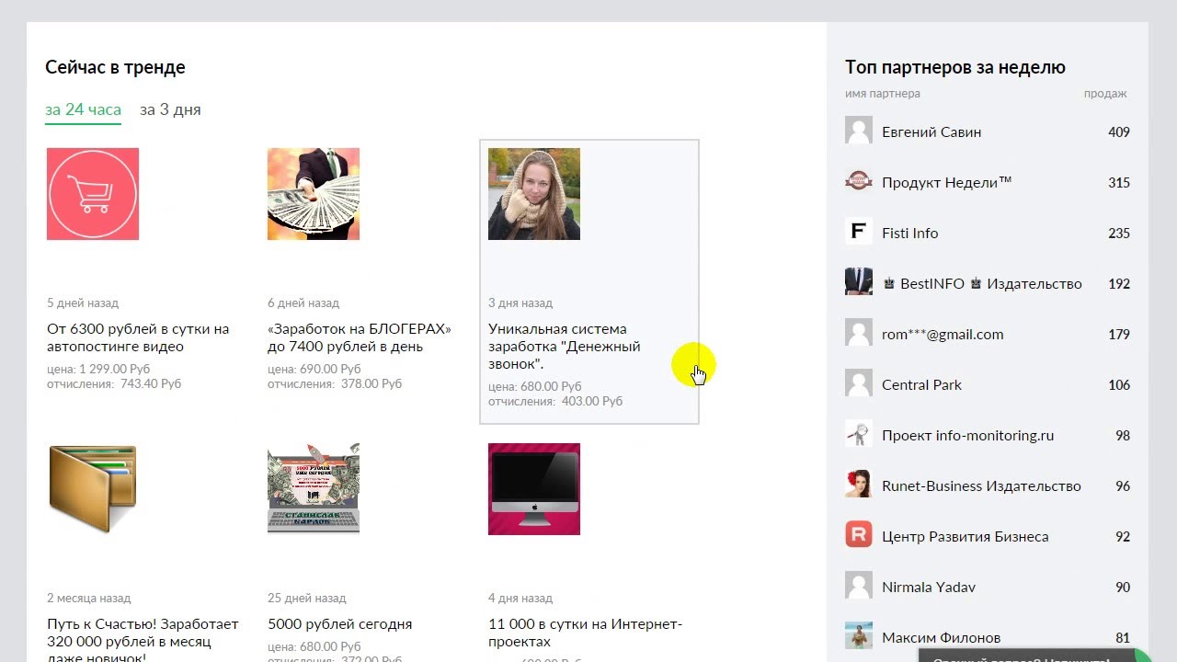Click the info-monitoring.ru magnifier icon

pos(858,433)
